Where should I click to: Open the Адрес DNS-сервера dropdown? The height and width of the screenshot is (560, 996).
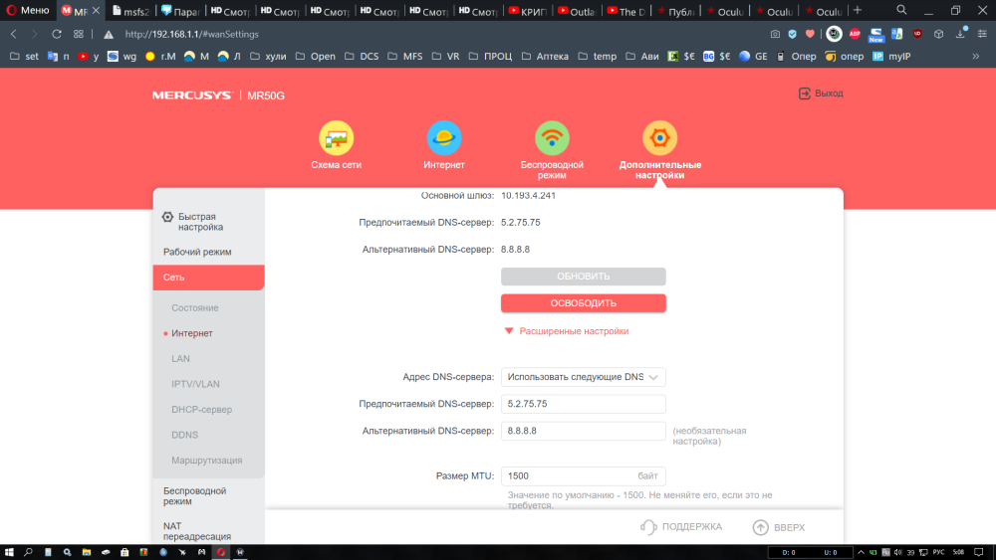coord(583,377)
